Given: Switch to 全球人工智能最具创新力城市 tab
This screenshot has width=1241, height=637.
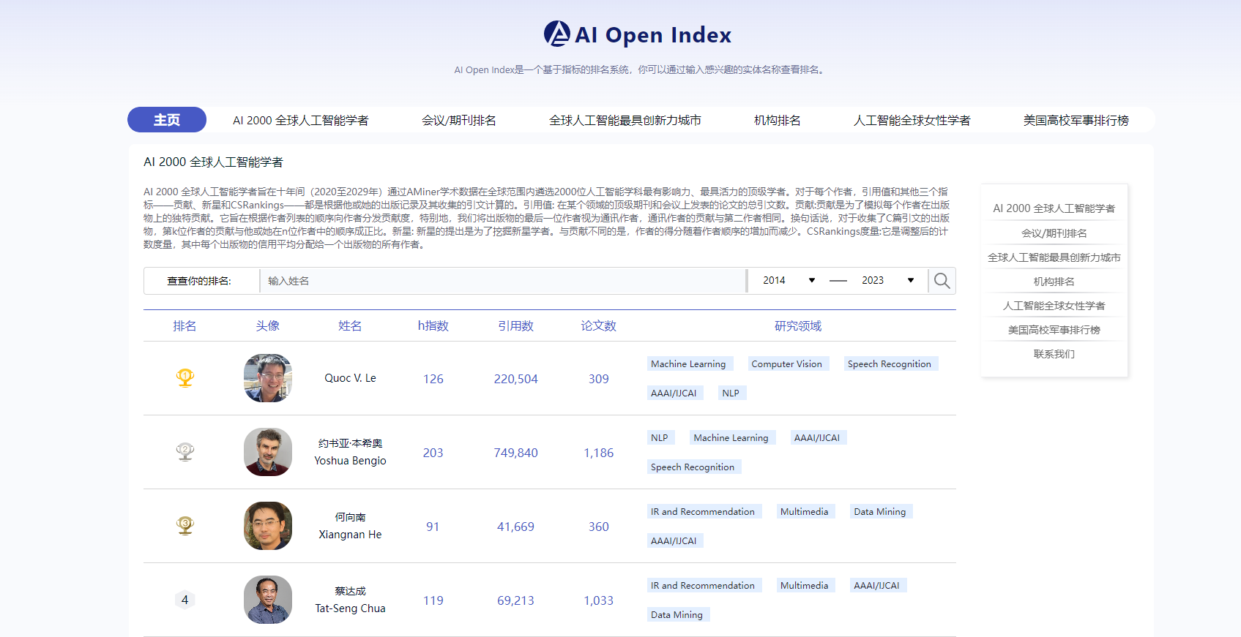Looking at the screenshot, I should coord(625,120).
